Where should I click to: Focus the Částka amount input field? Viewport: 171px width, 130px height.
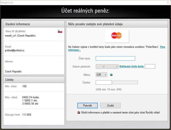pos(103,82)
